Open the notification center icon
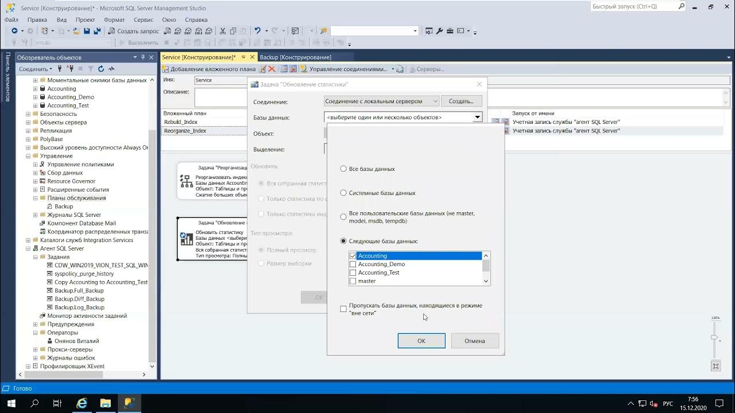735x413 pixels. tap(720, 403)
